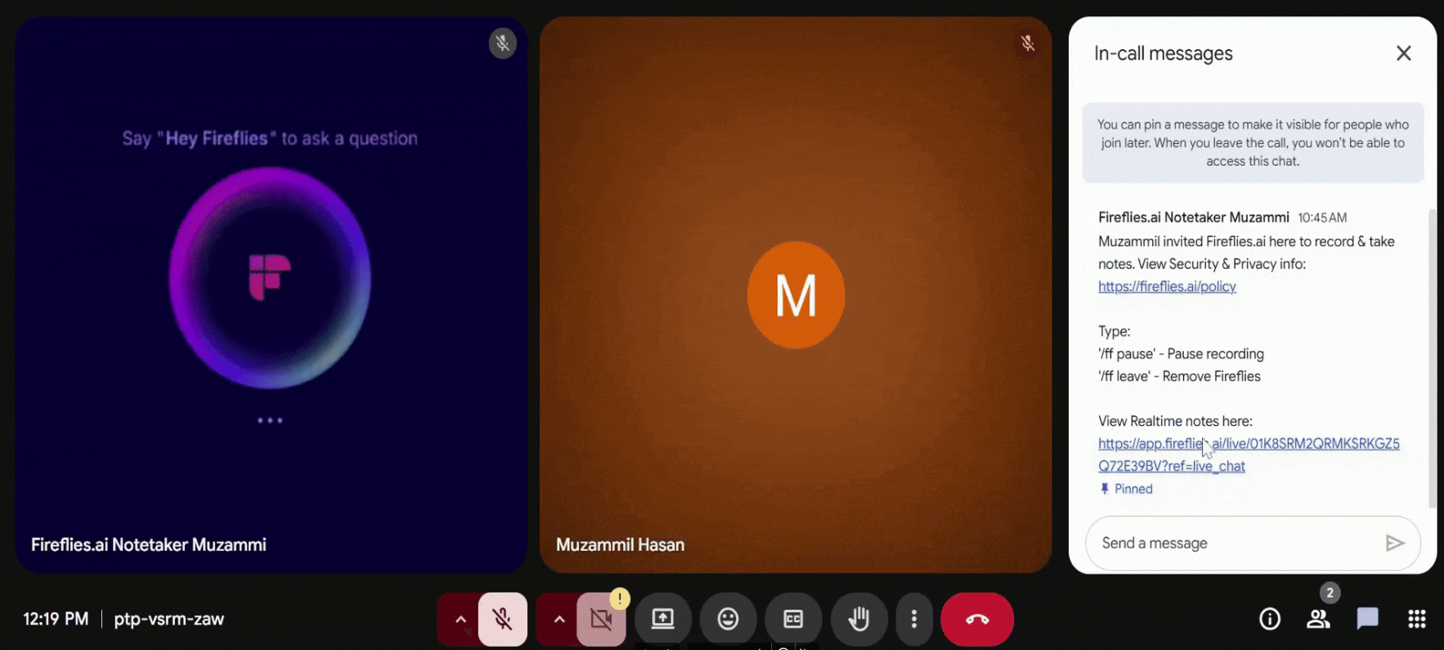The width and height of the screenshot is (1444, 650).
Task: Click the muted mic icon on Fireflies tile
Action: pos(503,43)
